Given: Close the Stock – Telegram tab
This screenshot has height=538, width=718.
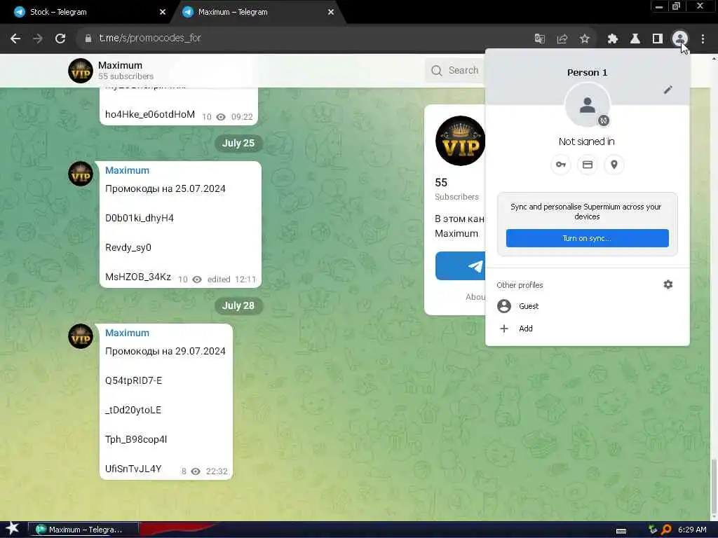Looking at the screenshot, I should coord(163,13).
